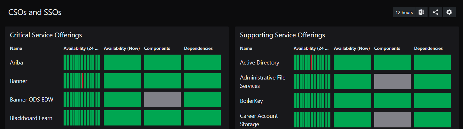Click Supporting Service Offerings panel heading
The height and width of the screenshot is (129, 463).
click(282, 35)
